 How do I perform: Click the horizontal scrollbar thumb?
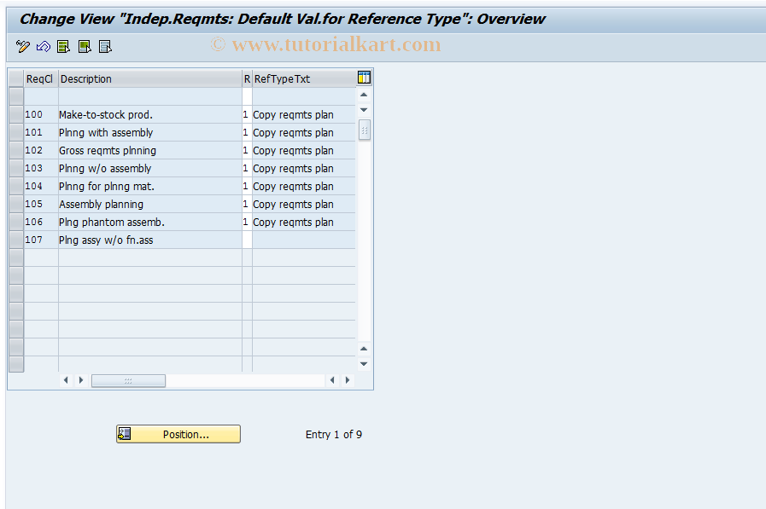point(128,380)
